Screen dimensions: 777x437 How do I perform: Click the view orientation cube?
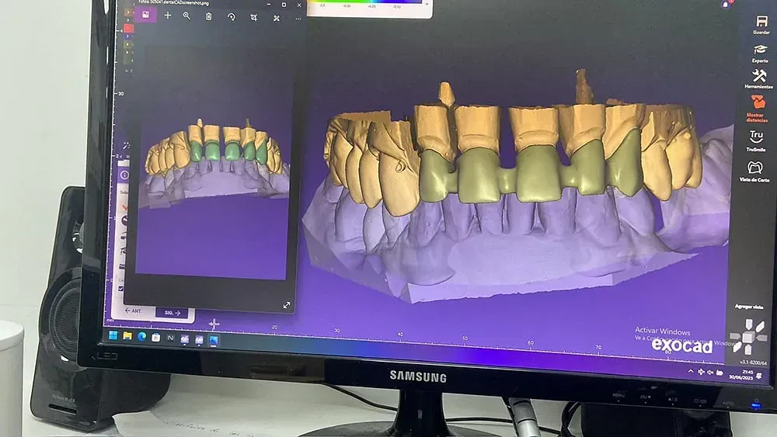pyautogui.click(x=748, y=336)
